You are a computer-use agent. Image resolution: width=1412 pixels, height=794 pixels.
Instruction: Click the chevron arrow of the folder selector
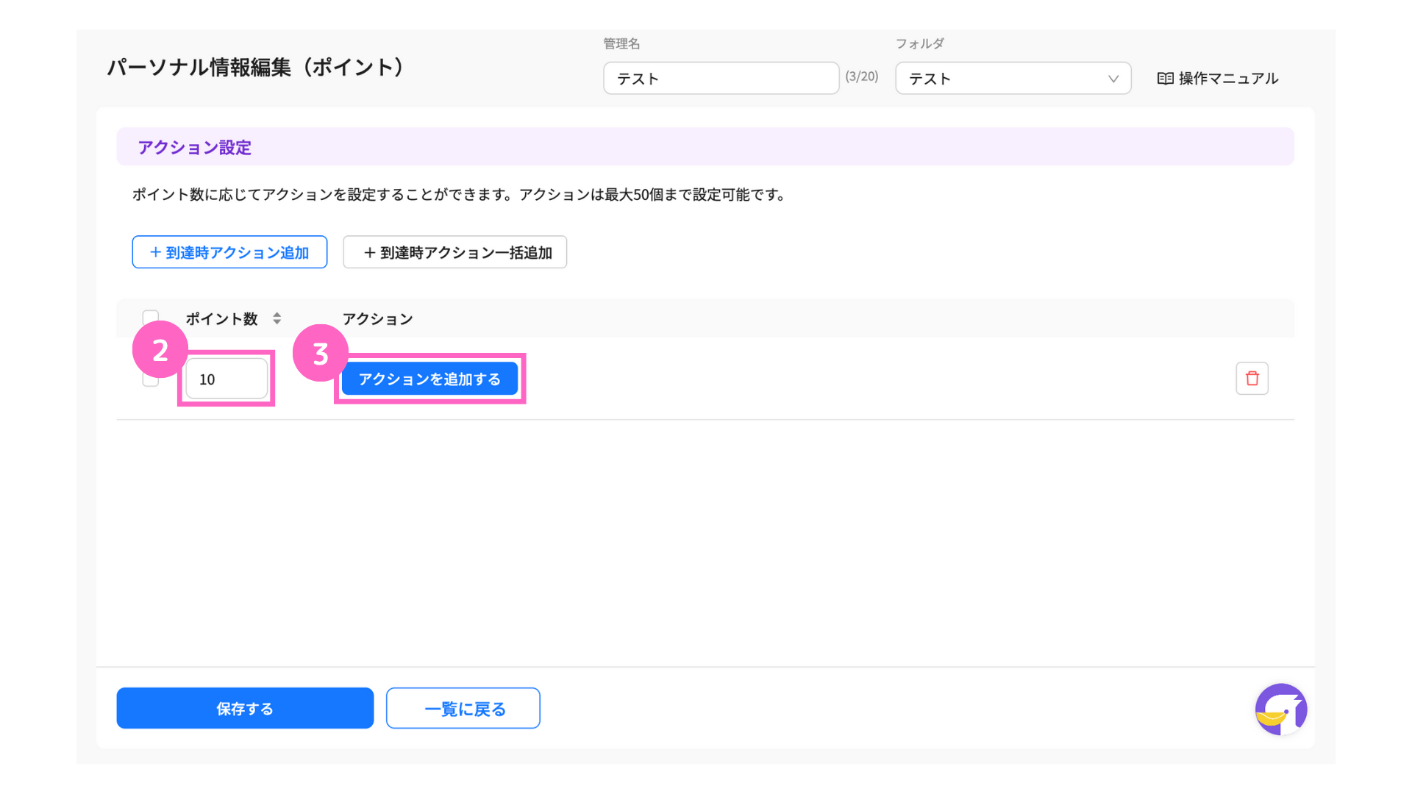[1113, 79]
